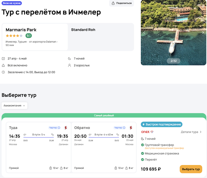
Task: Click Чартер info icon on Туда flight
Action: pos(59,128)
